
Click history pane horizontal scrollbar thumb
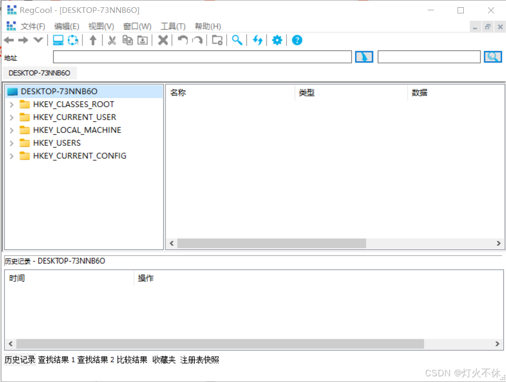(220, 343)
